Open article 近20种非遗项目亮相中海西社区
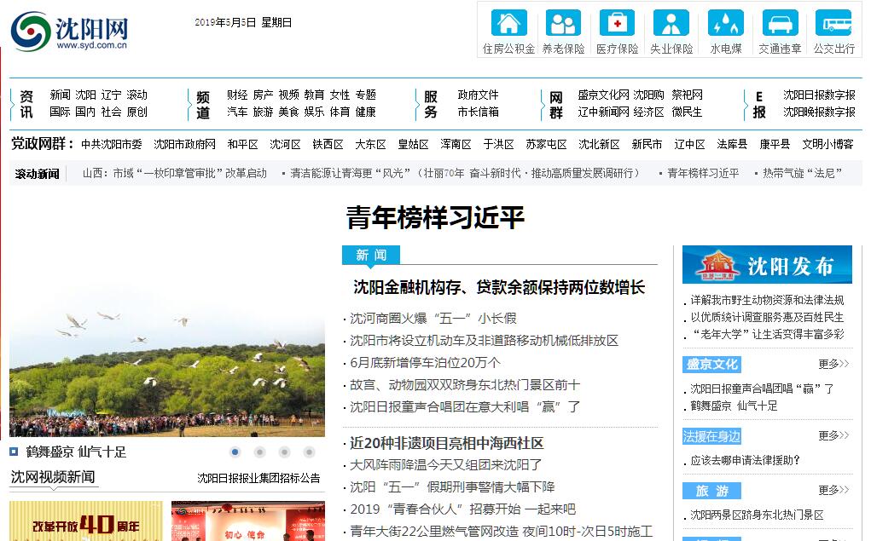This screenshot has width=871, height=541. pyautogui.click(x=447, y=443)
